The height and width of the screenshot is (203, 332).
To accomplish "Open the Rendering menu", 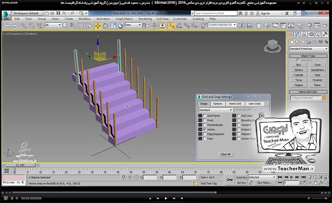I will tap(145, 19).
